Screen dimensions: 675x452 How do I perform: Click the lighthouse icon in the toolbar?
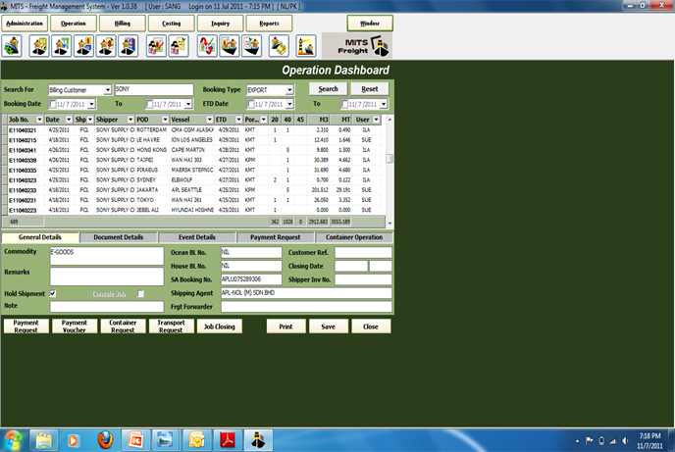304,46
